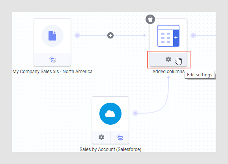Select the blue file document icon

(x=52, y=36)
